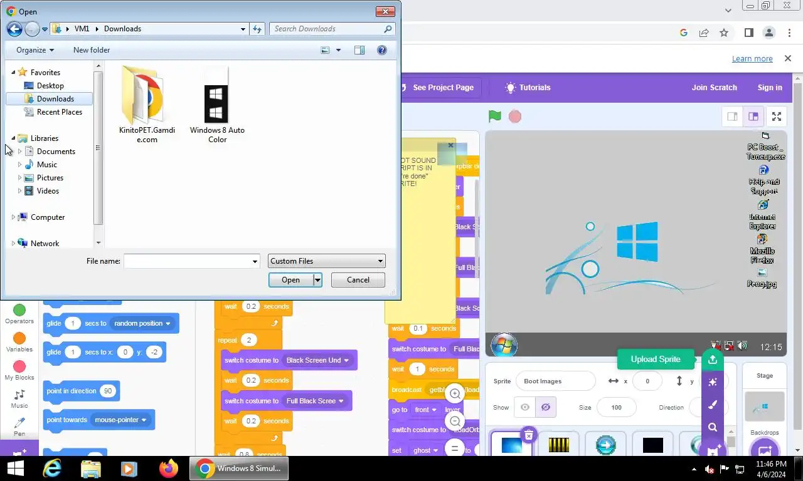Click the Surprise sprite sparkle icon
Viewport: 803px width, 481px height.
tap(712, 382)
